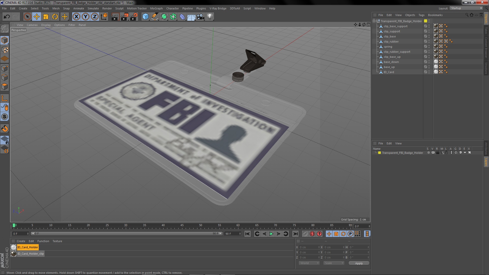Add a Cube primitive
Viewport: 489px width, 275px height.
point(145,17)
